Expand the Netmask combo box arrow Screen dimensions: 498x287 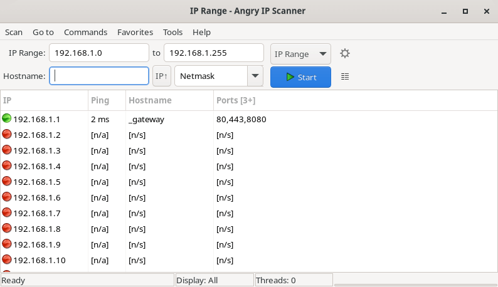coord(255,76)
